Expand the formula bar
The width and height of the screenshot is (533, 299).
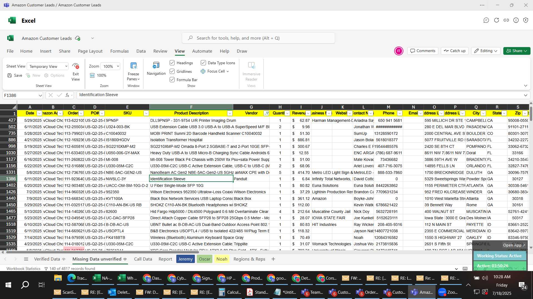526,95
